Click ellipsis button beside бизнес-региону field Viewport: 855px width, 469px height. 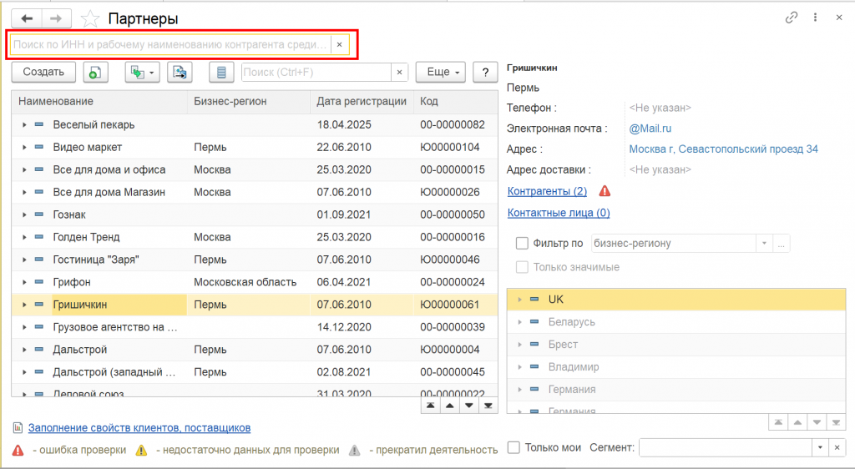782,244
